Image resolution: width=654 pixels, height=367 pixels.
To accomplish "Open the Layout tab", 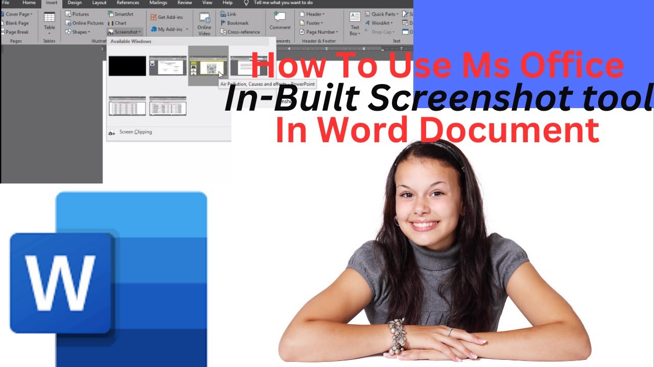I will tap(99, 3).
